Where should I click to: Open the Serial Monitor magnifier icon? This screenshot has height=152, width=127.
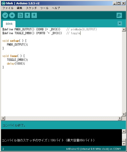click(x=119, y=15)
